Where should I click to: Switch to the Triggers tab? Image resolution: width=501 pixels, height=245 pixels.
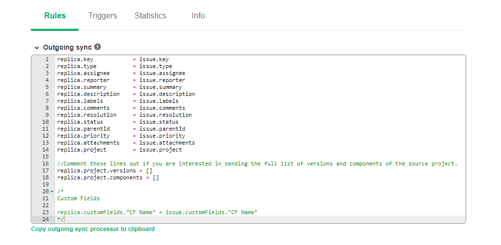tap(102, 15)
